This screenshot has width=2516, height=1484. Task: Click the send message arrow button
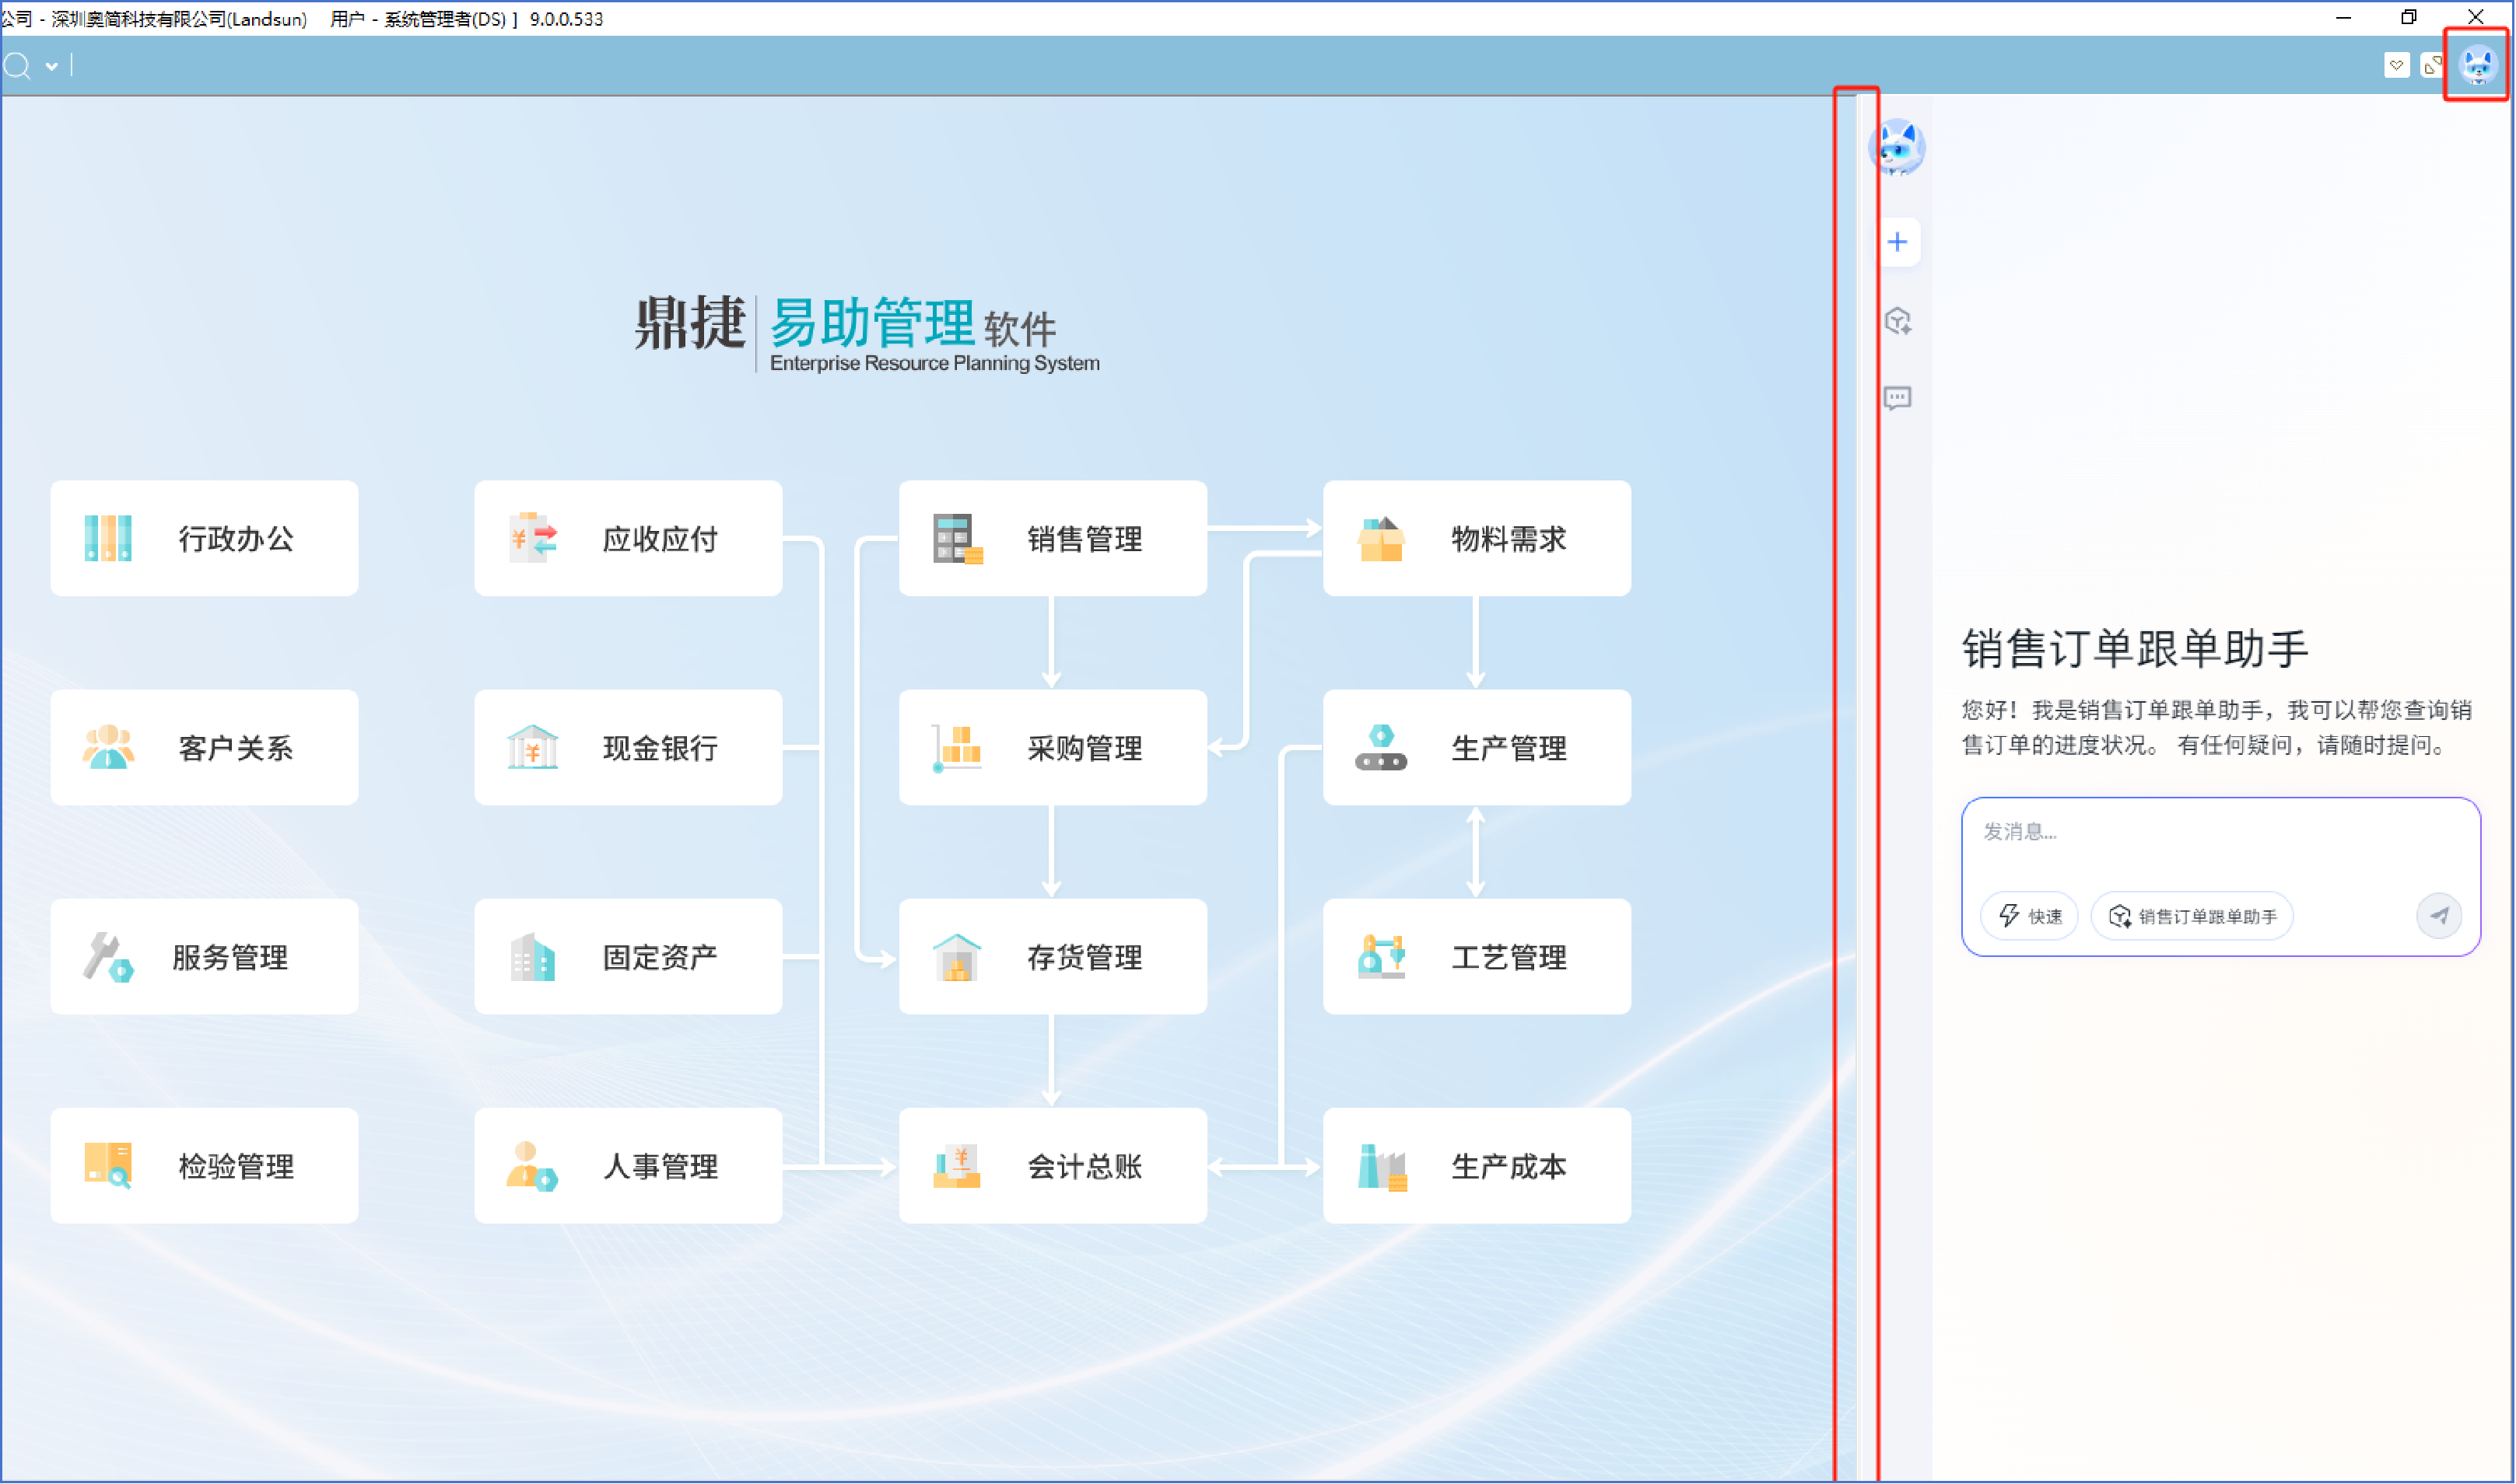(2439, 916)
